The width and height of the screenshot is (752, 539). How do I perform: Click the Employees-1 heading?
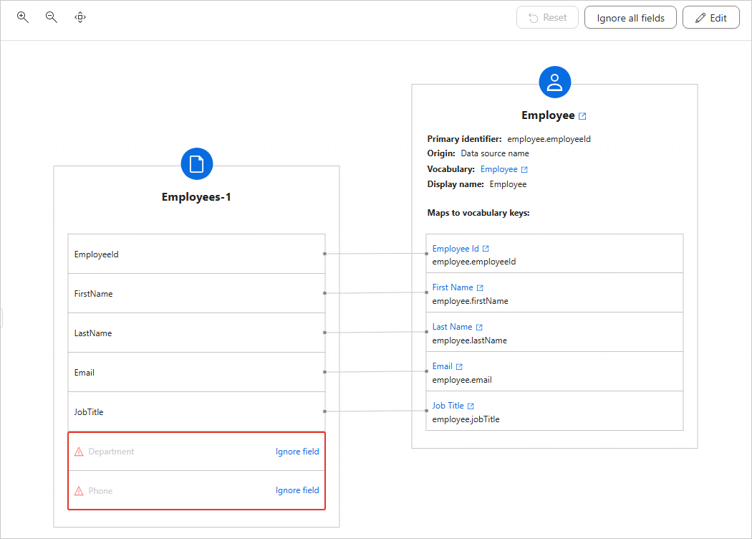click(196, 197)
